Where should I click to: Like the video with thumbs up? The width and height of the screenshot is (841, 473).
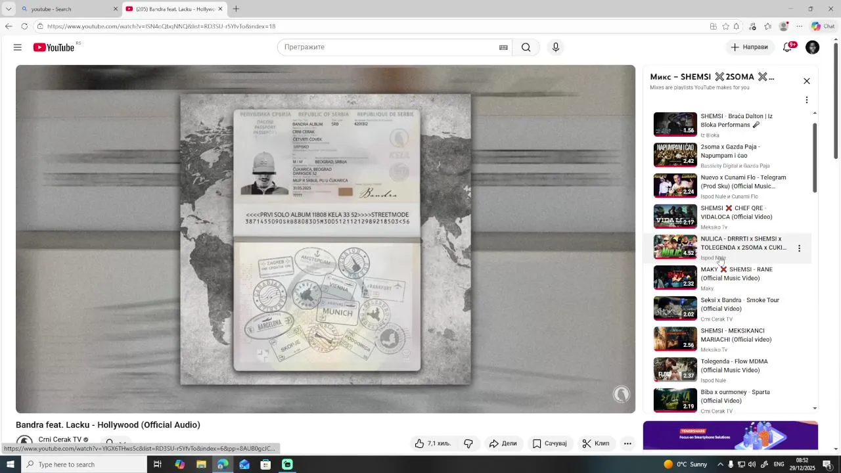pyautogui.click(x=433, y=443)
